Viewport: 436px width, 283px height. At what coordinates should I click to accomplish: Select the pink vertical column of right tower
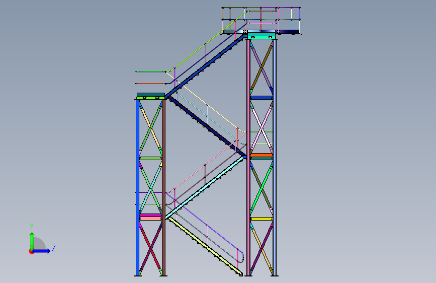pos(248,158)
